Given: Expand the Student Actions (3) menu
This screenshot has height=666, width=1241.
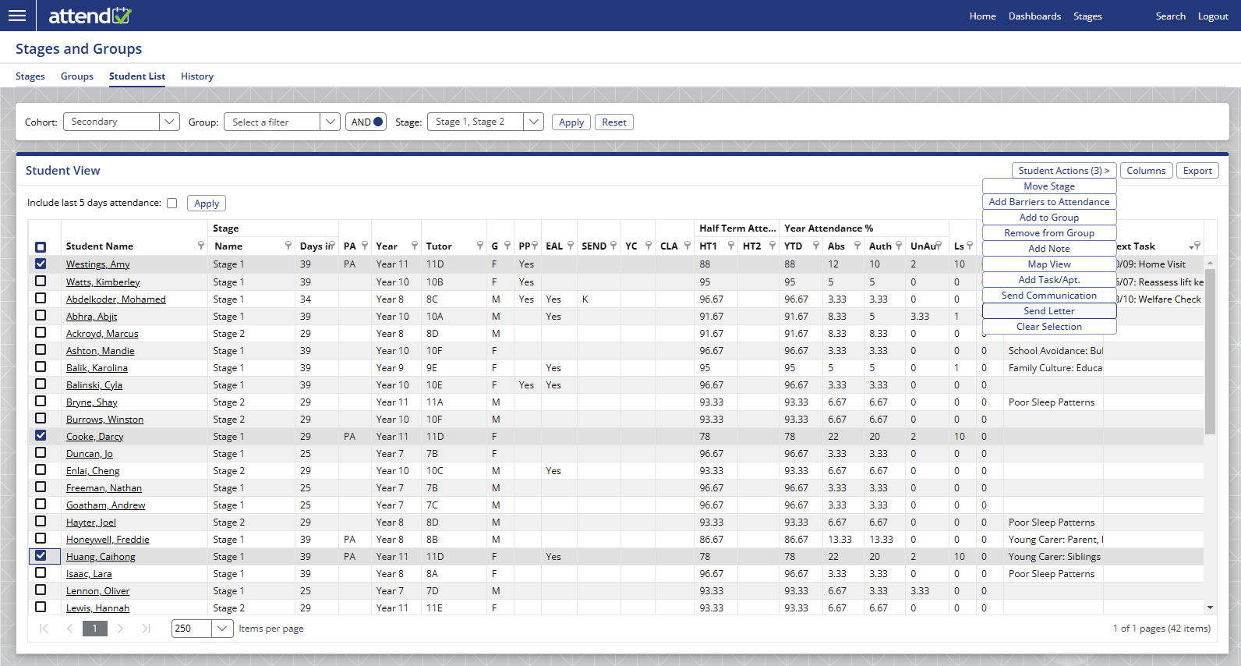Looking at the screenshot, I should tap(1064, 171).
